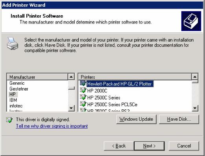Pick HP 2500C Series PCL5Ce printer
This screenshot has height=156, width=205.
pos(112,105)
